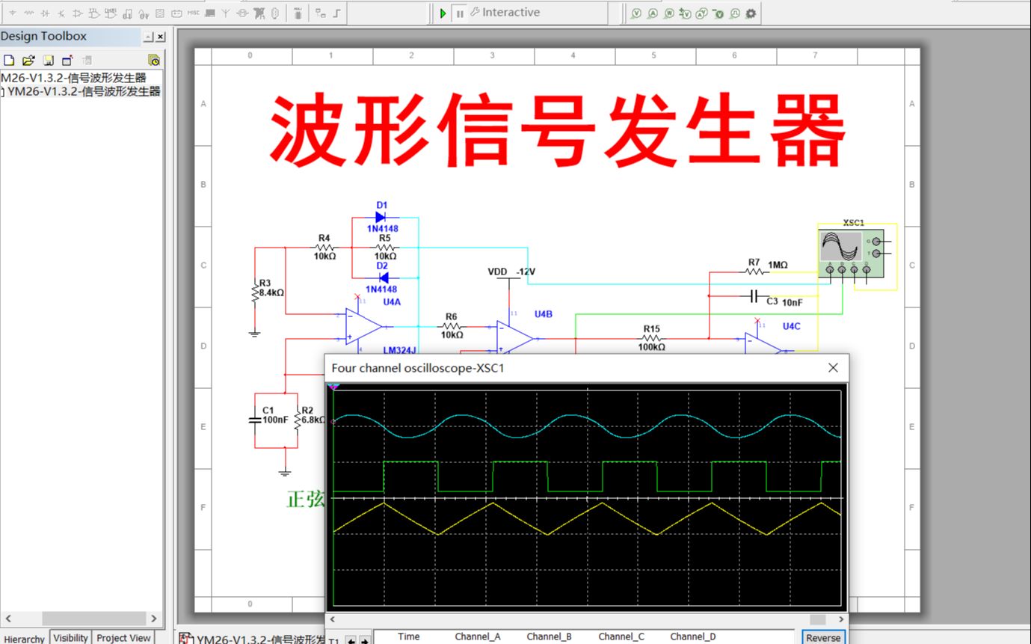
Task: Switch to the Visibility tab
Action: pos(70,637)
